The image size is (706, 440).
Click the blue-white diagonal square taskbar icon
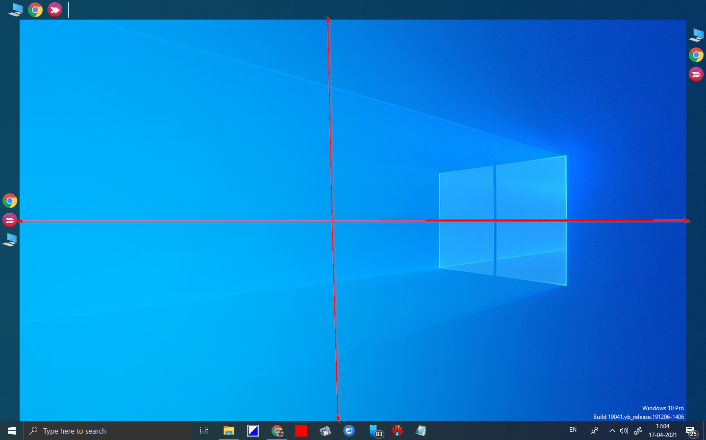(253, 431)
